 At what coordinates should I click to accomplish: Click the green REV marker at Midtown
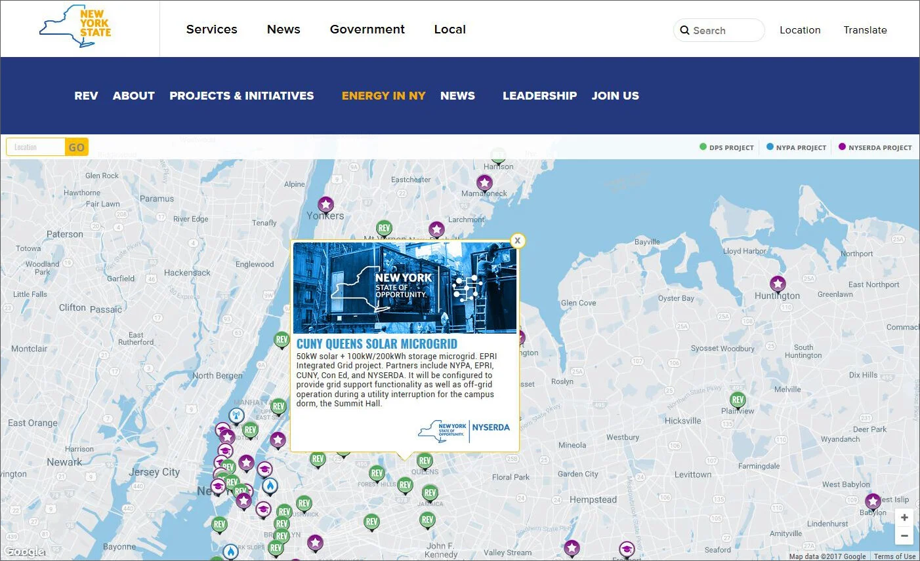pos(249,431)
